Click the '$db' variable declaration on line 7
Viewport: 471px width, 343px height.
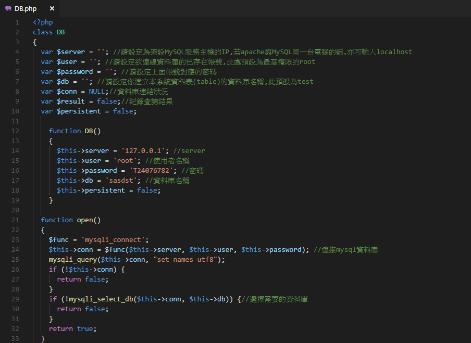click(63, 82)
